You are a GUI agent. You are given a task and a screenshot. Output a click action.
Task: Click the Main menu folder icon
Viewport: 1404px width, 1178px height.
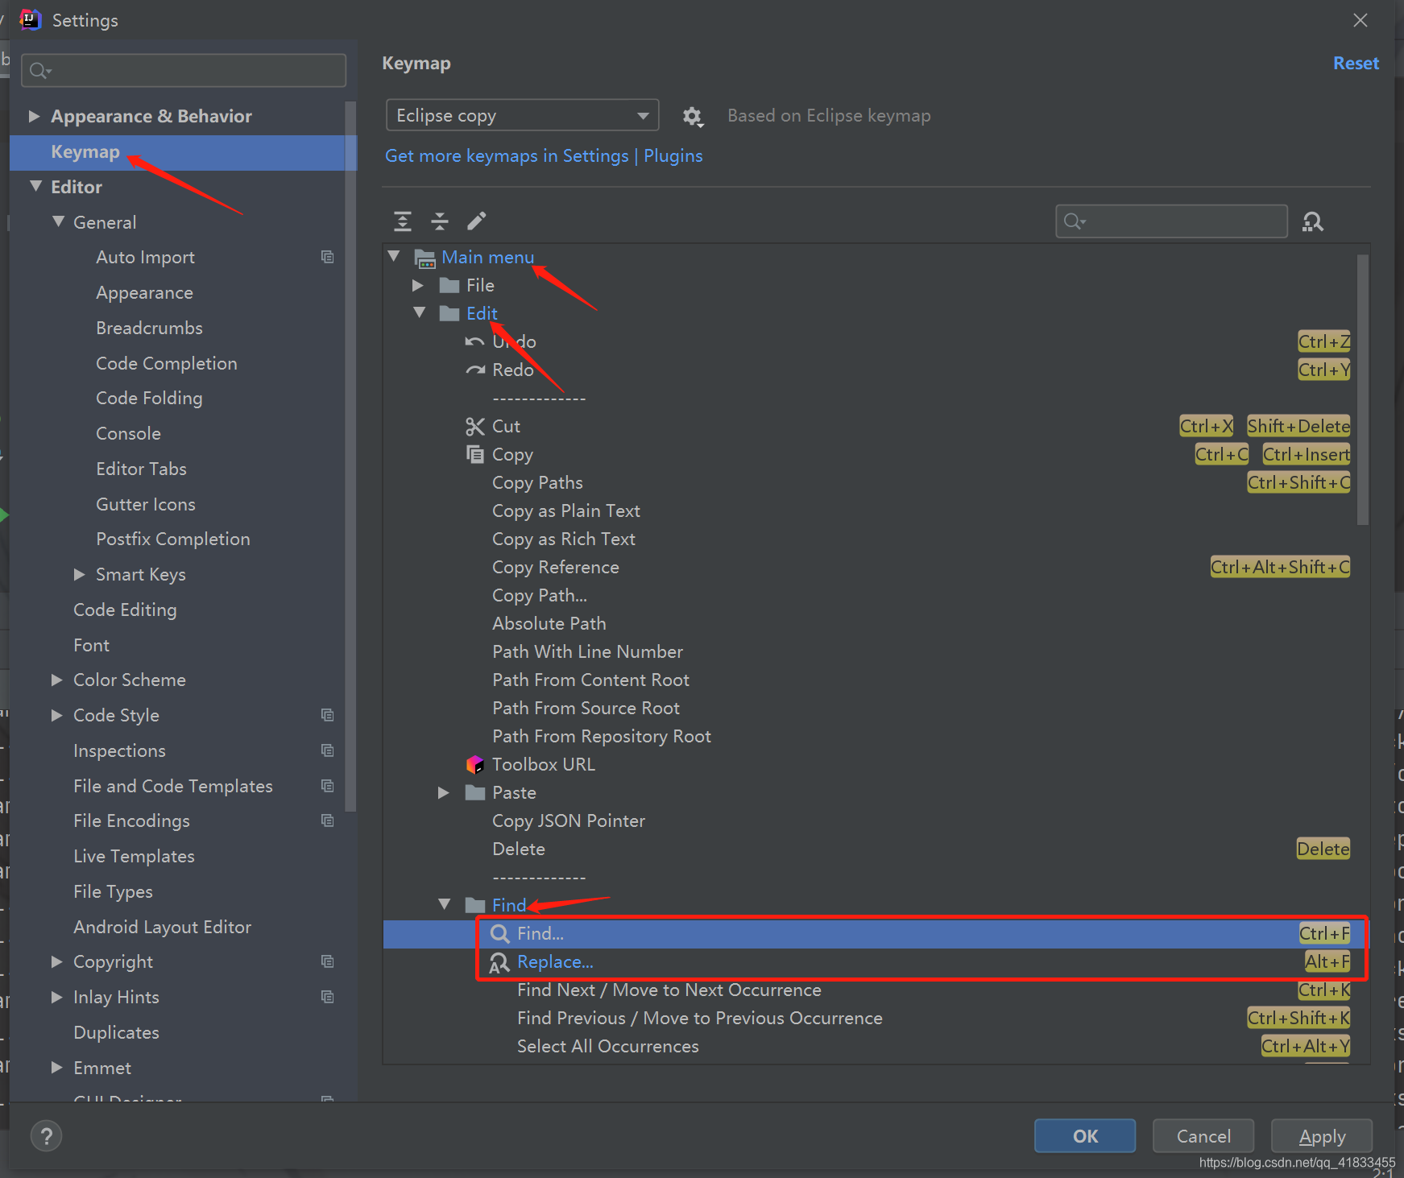coord(425,258)
